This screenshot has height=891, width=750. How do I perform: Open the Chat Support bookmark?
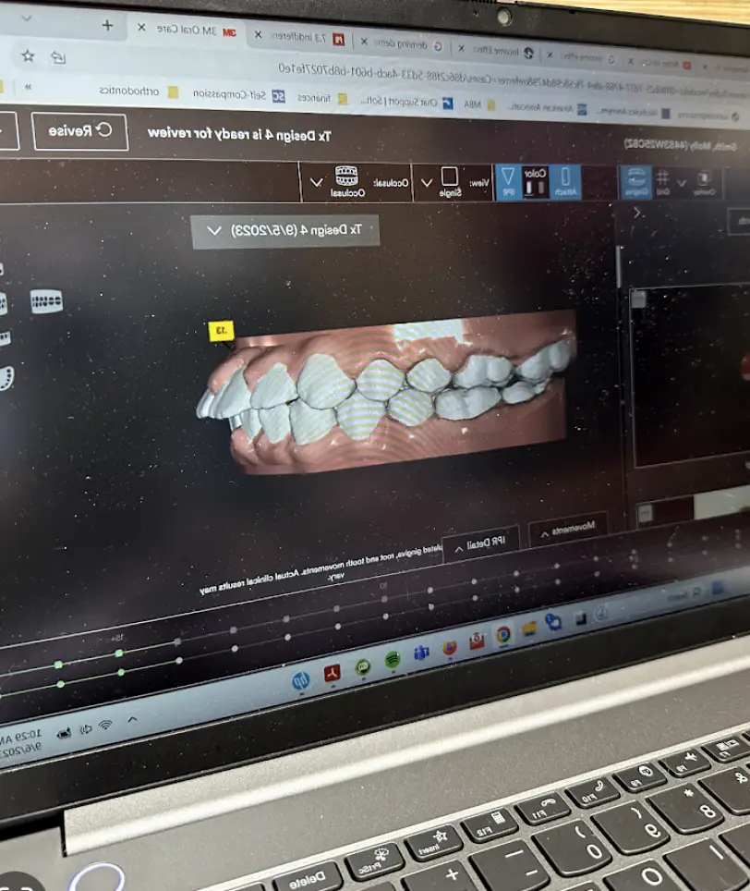click(x=407, y=102)
